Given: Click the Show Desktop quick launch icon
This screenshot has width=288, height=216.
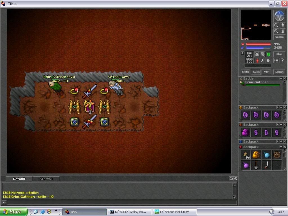Looking at the screenshot, I should click(x=36, y=212).
